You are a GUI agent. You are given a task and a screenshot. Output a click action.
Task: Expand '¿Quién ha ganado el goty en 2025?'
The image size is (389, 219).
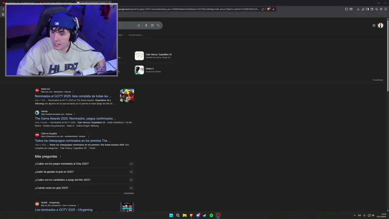tap(84, 172)
